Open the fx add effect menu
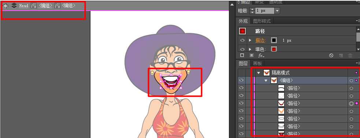The width and height of the screenshot is (360, 138). point(261,55)
